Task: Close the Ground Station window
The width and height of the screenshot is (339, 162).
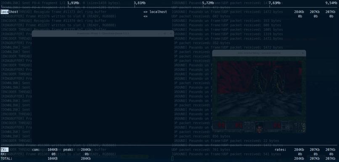Action: coord(303,53)
